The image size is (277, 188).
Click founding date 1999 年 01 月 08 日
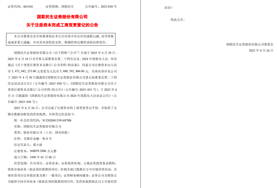pos(43,157)
